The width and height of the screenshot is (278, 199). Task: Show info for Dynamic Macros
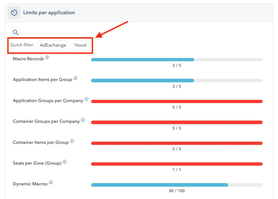click(x=51, y=182)
